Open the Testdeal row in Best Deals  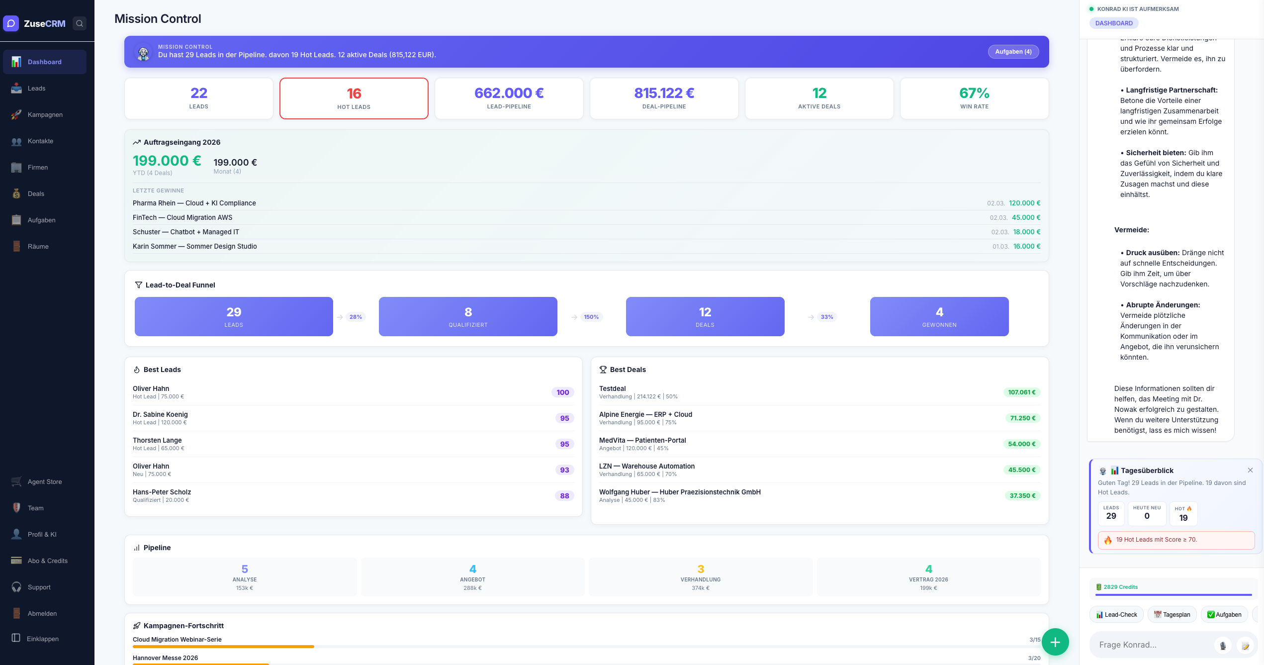[820, 392]
